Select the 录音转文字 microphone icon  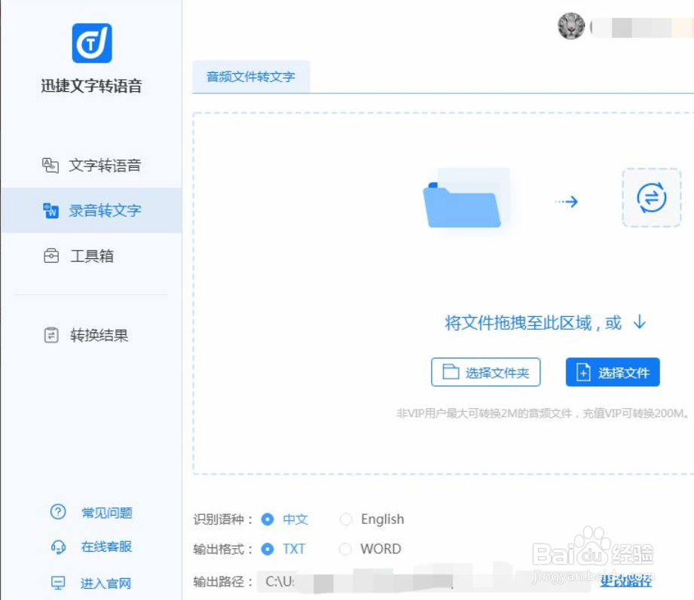tap(50, 211)
